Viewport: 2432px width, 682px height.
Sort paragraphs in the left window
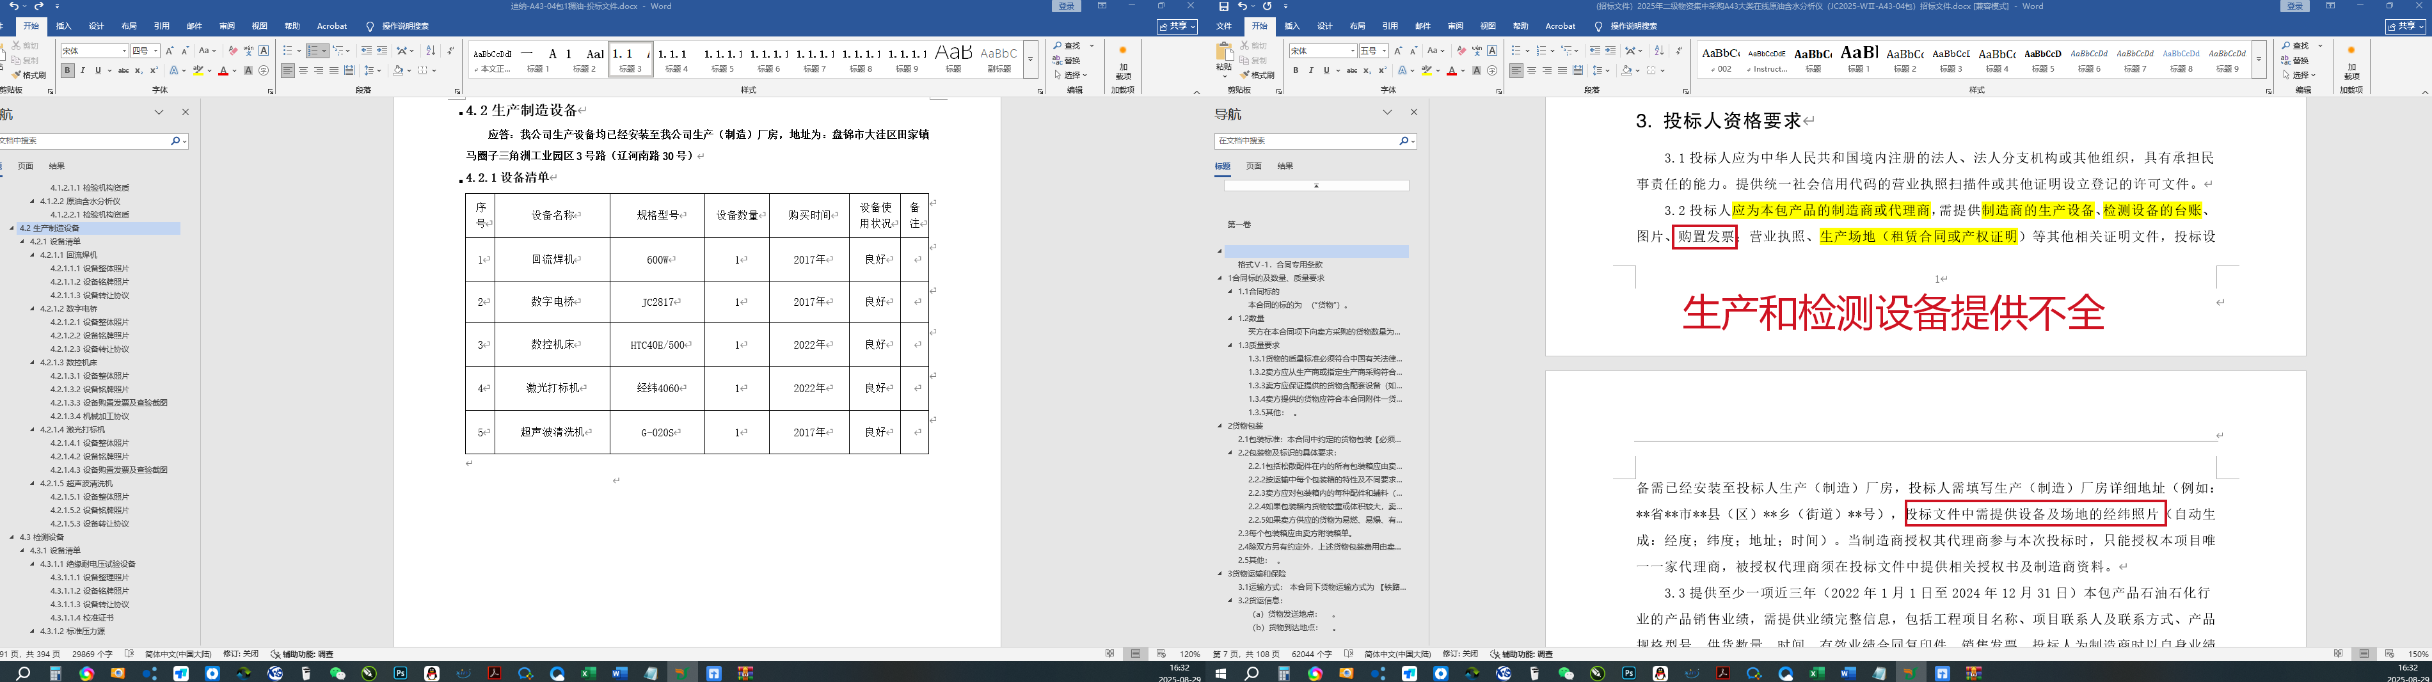(x=431, y=51)
